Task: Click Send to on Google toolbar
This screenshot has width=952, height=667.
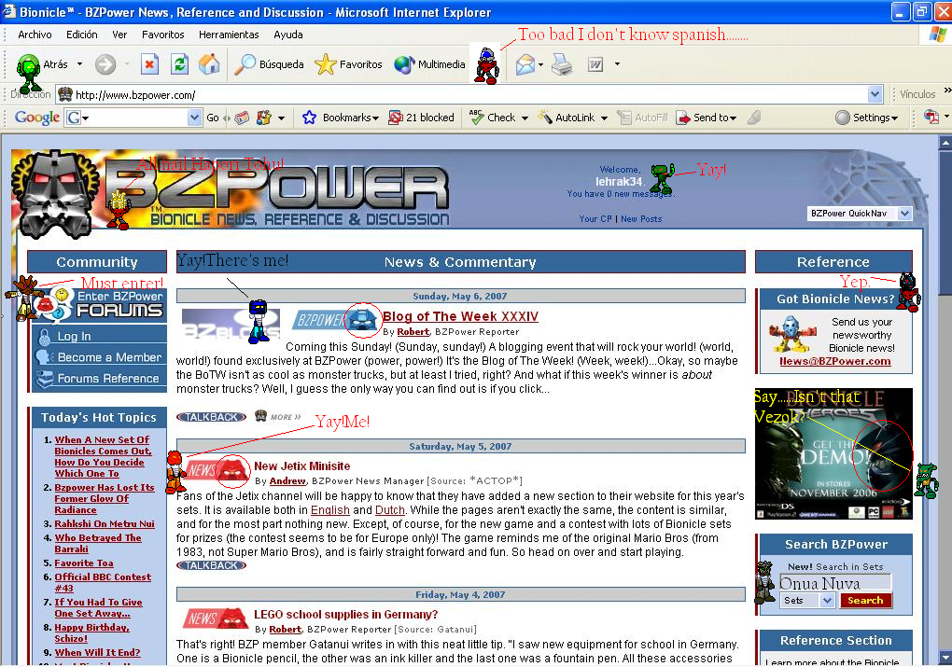Action: (x=707, y=118)
